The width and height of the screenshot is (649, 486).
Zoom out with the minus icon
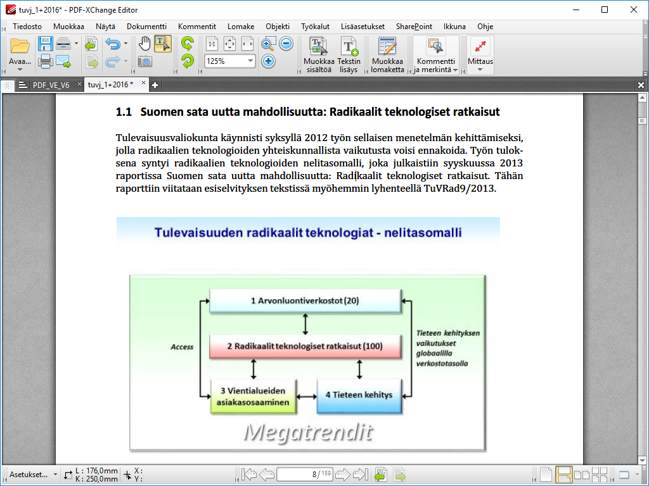tap(286, 44)
